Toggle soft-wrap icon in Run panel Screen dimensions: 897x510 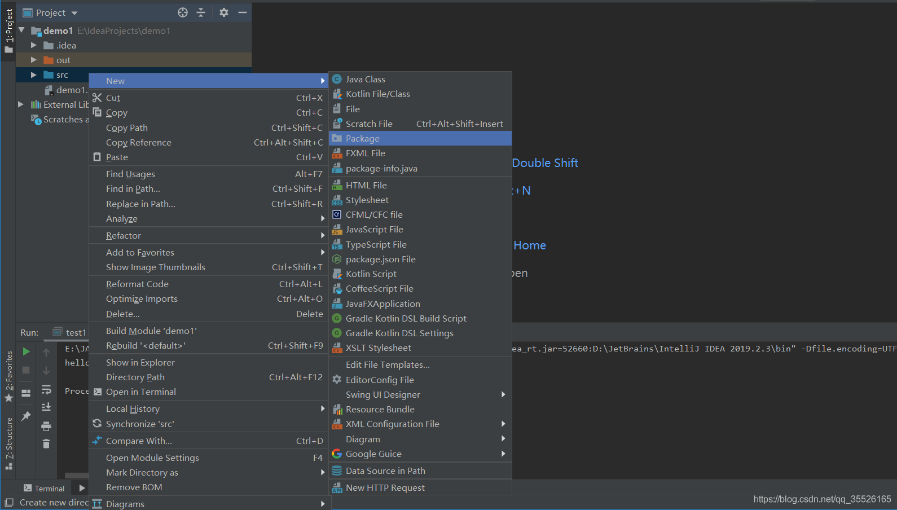[46, 389]
